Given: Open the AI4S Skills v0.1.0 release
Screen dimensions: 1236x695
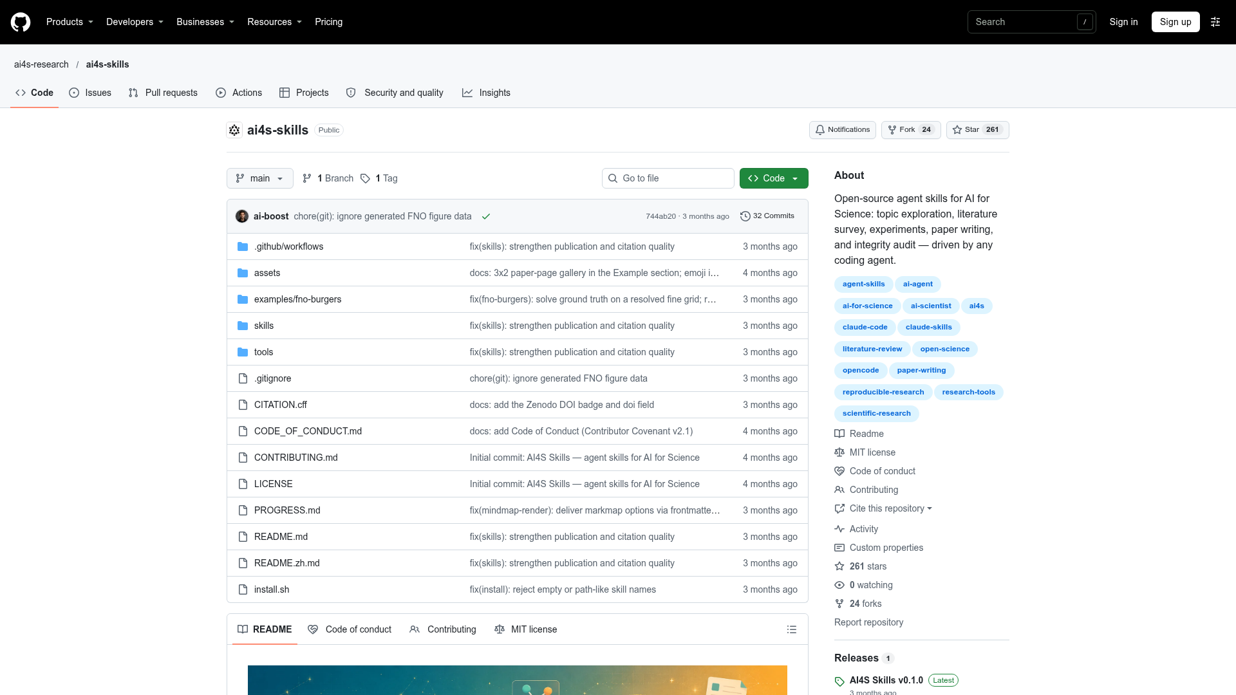Looking at the screenshot, I should pos(886,680).
